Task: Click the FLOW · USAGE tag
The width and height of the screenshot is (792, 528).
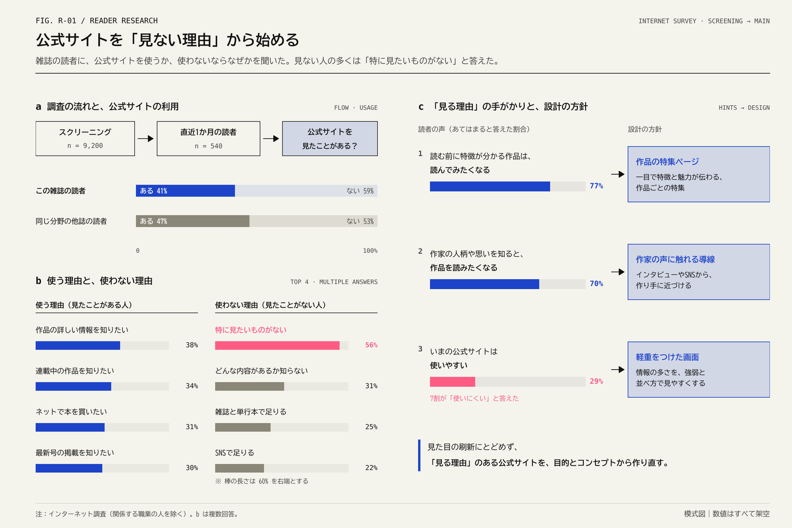Action: point(356,108)
